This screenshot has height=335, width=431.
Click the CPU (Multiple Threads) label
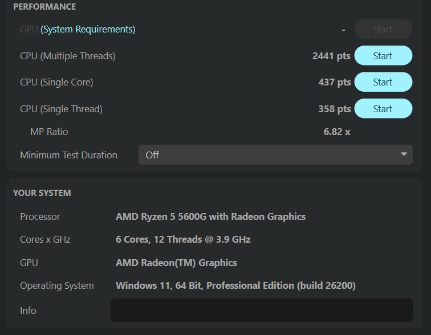point(68,56)
